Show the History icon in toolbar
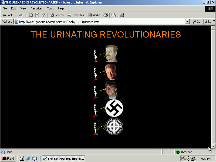This screenshot has width=216, height=162. (106, 15)
